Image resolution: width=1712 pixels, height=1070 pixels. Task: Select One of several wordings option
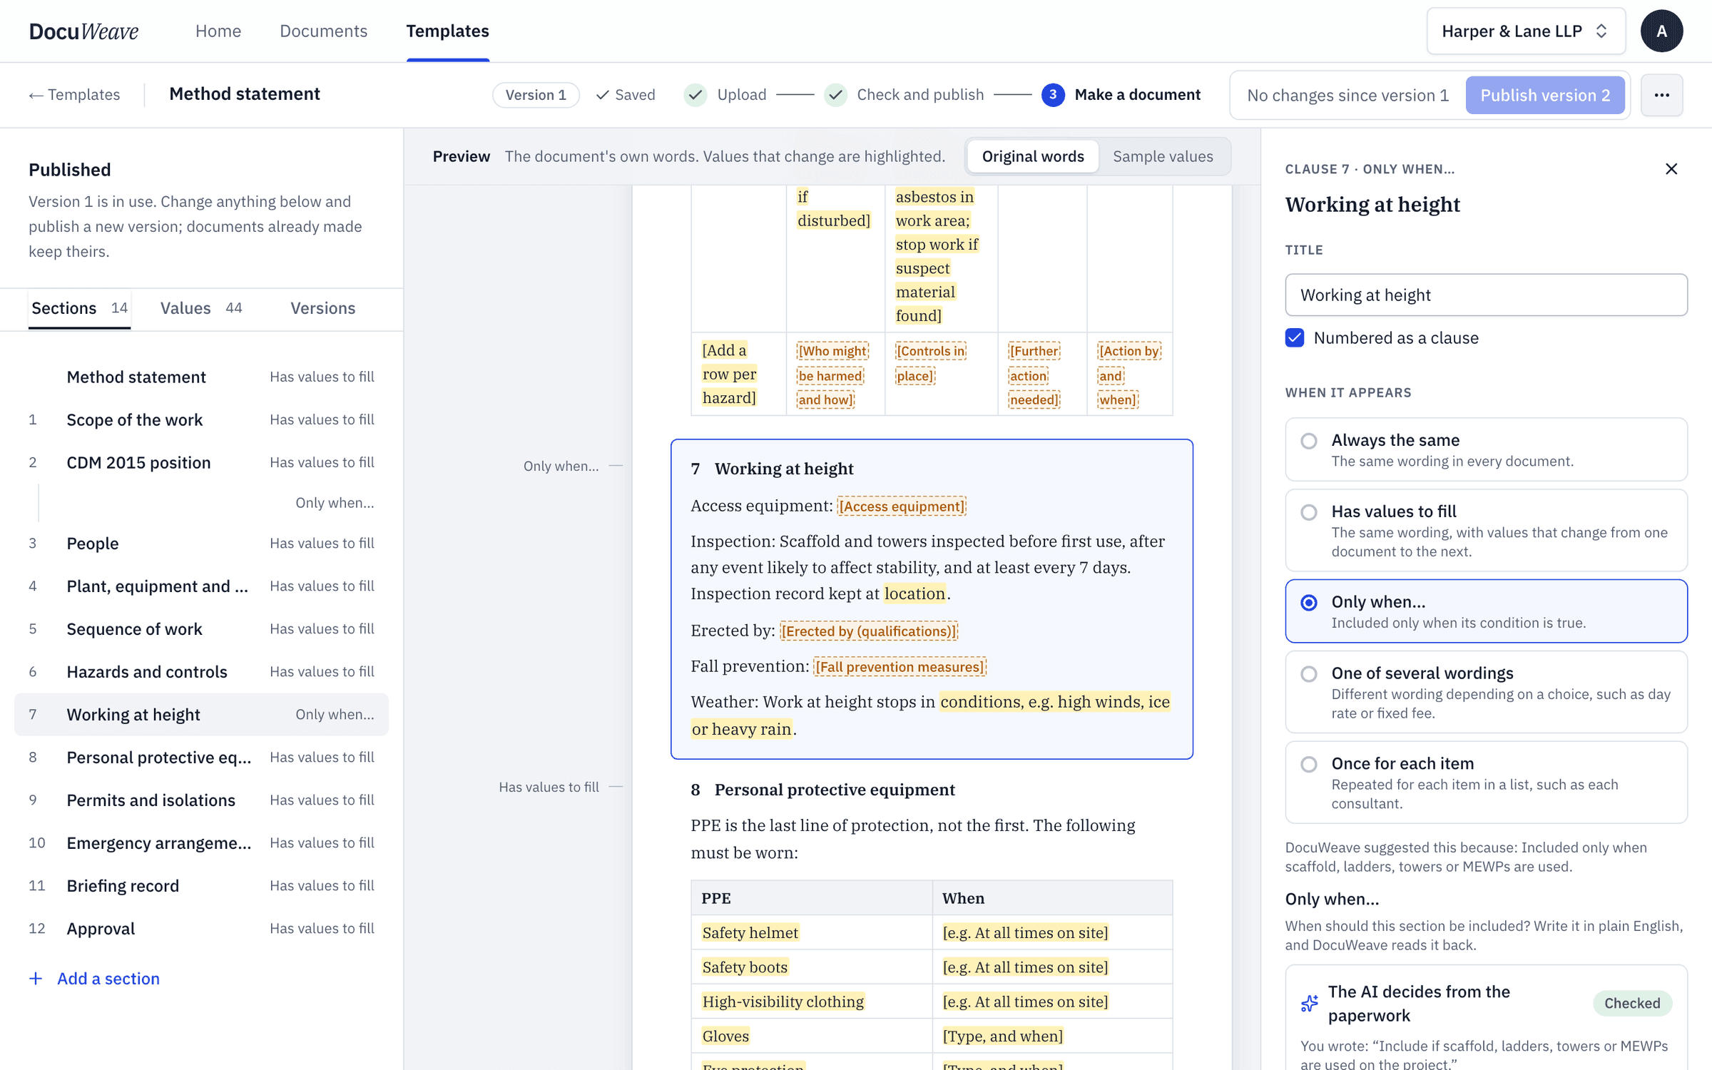1486,692
